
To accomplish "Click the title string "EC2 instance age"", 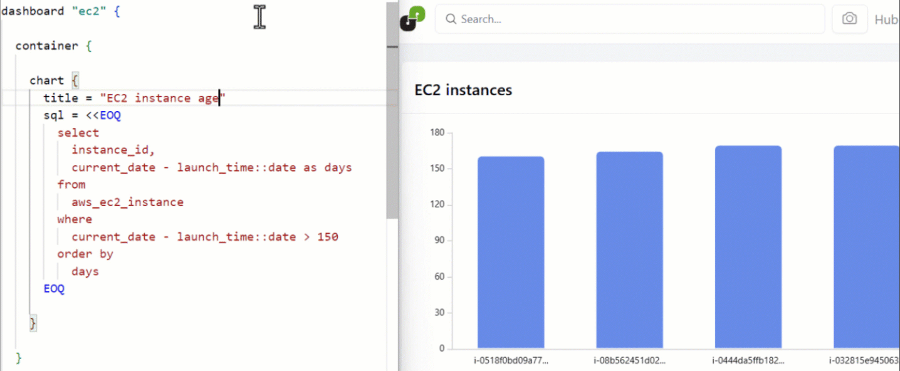I will click(x=162, y=98).
